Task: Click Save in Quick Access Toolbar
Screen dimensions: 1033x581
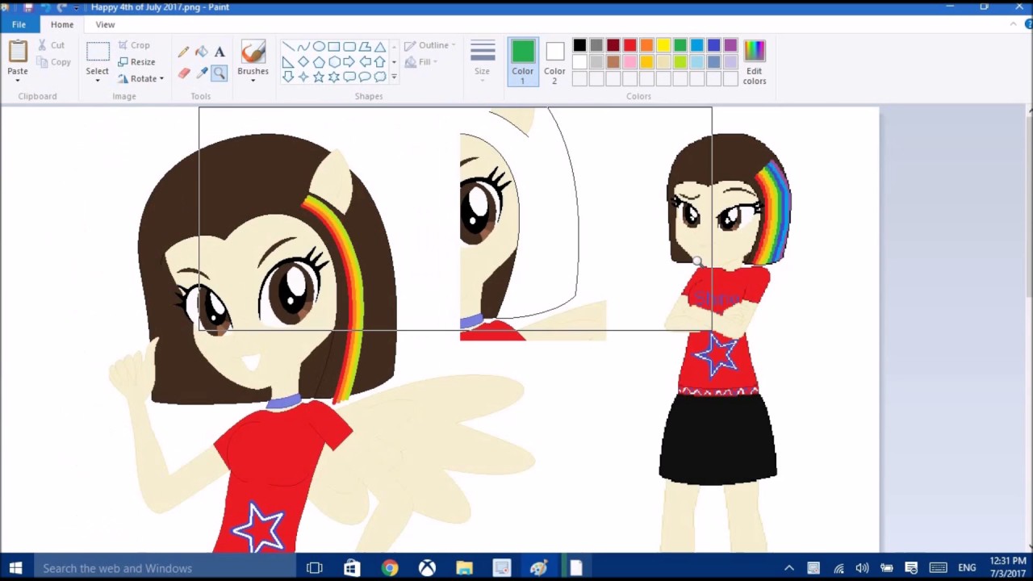Action: [28, 7]
